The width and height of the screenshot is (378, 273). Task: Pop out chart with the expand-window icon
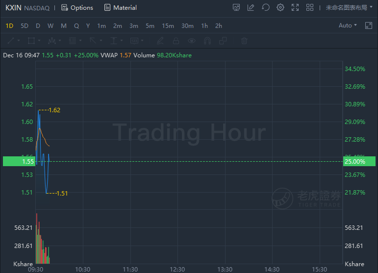click(x=369, y=25)
